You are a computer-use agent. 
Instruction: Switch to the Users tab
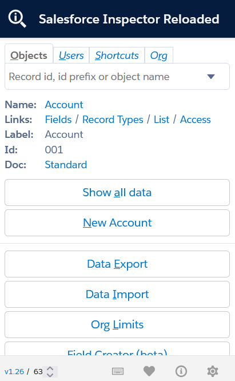[x=71, y=55]
